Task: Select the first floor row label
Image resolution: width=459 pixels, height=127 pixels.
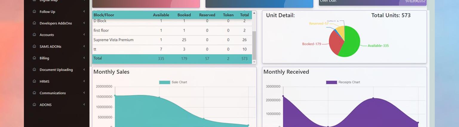Action: pyautogui.click(x=101, y=30)
